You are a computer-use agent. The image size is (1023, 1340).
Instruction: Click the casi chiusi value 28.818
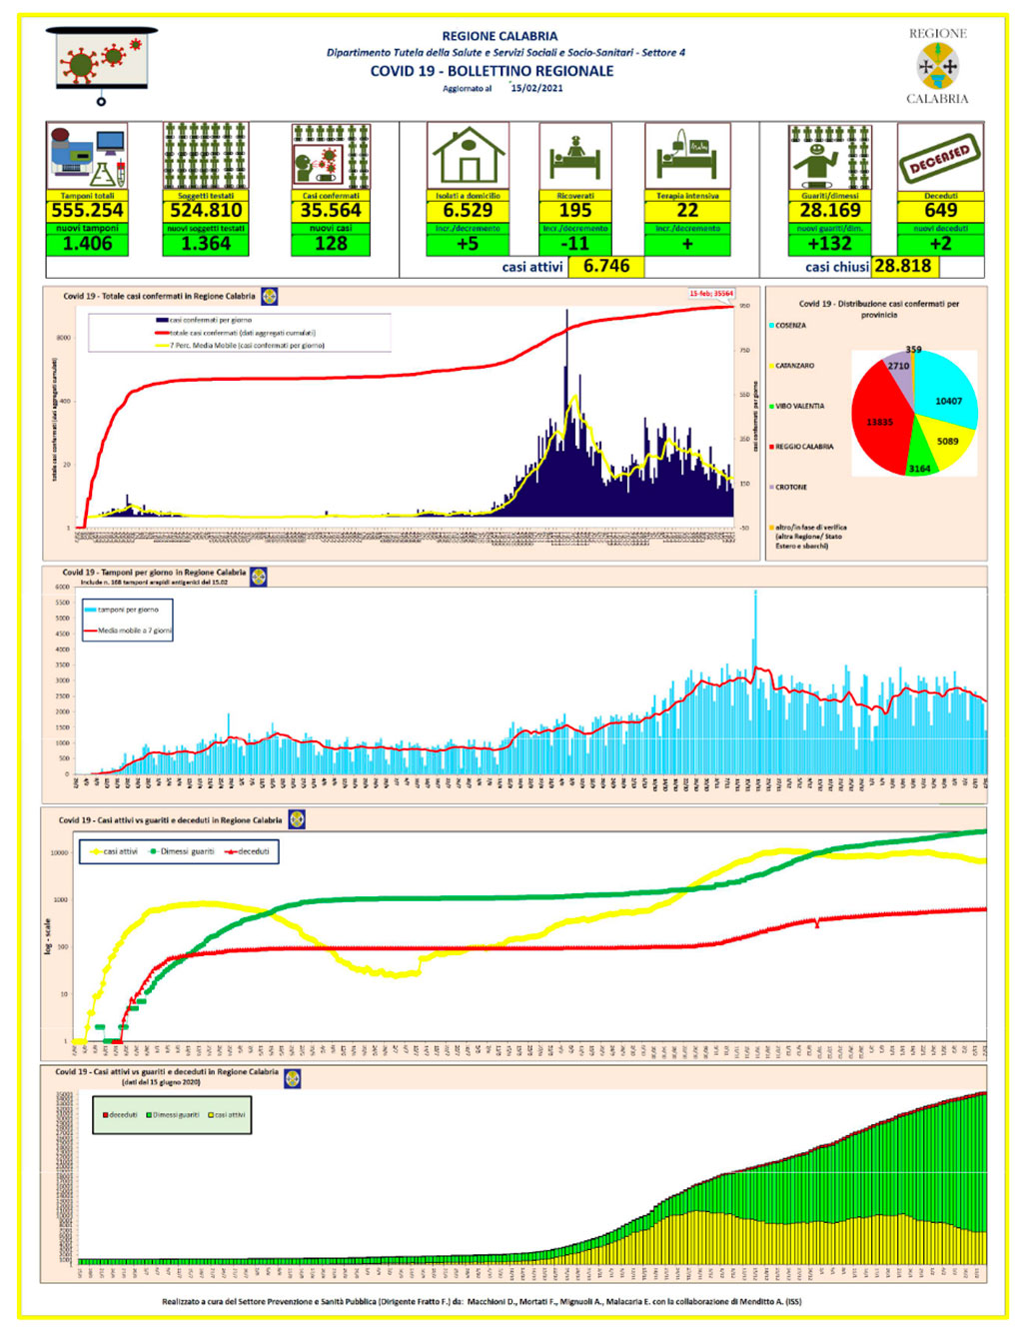point(903,266)
